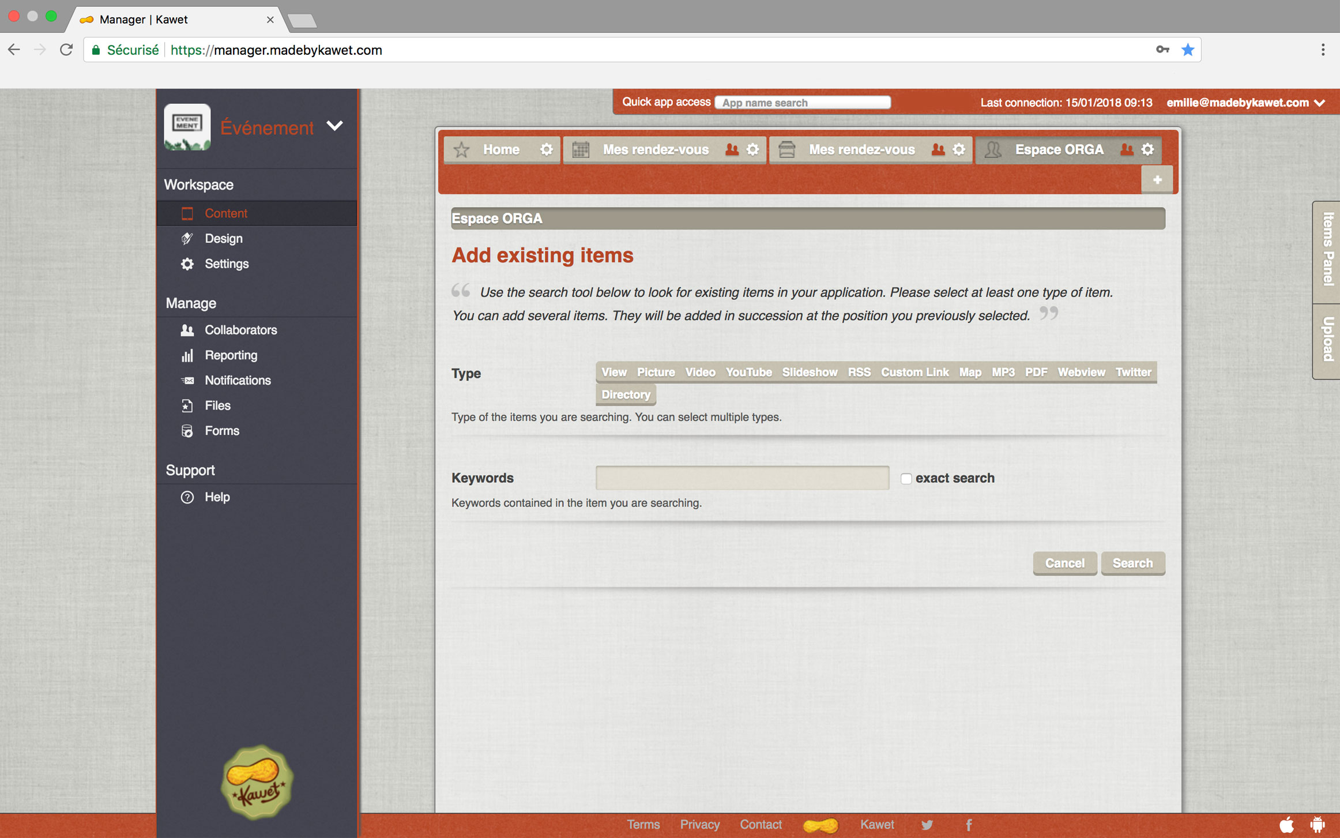Click the Keywords input field

741,478
